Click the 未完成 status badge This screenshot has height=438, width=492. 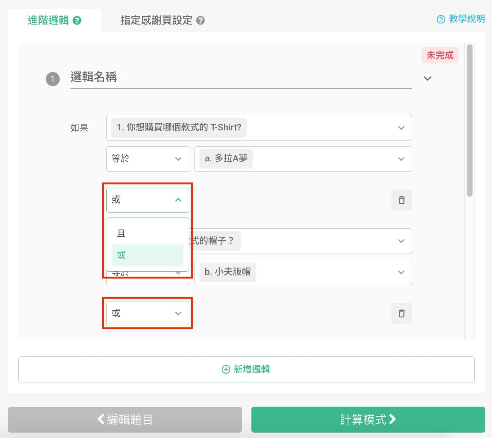coord(440,55)
